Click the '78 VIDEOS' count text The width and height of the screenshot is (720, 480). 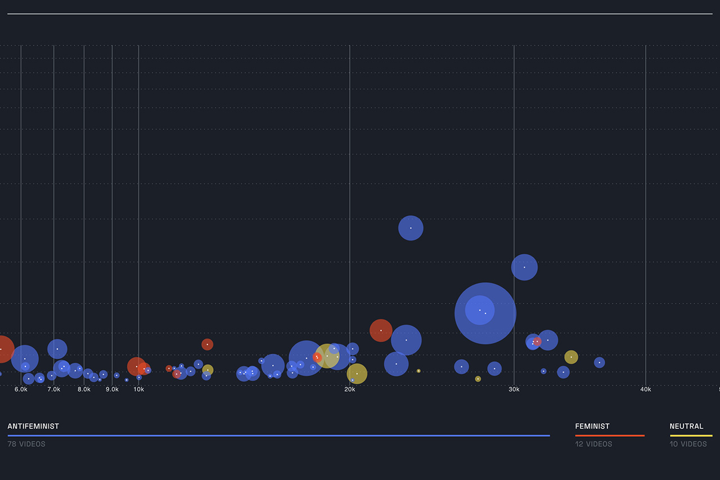pyautogui.click(x=26, y=444)
